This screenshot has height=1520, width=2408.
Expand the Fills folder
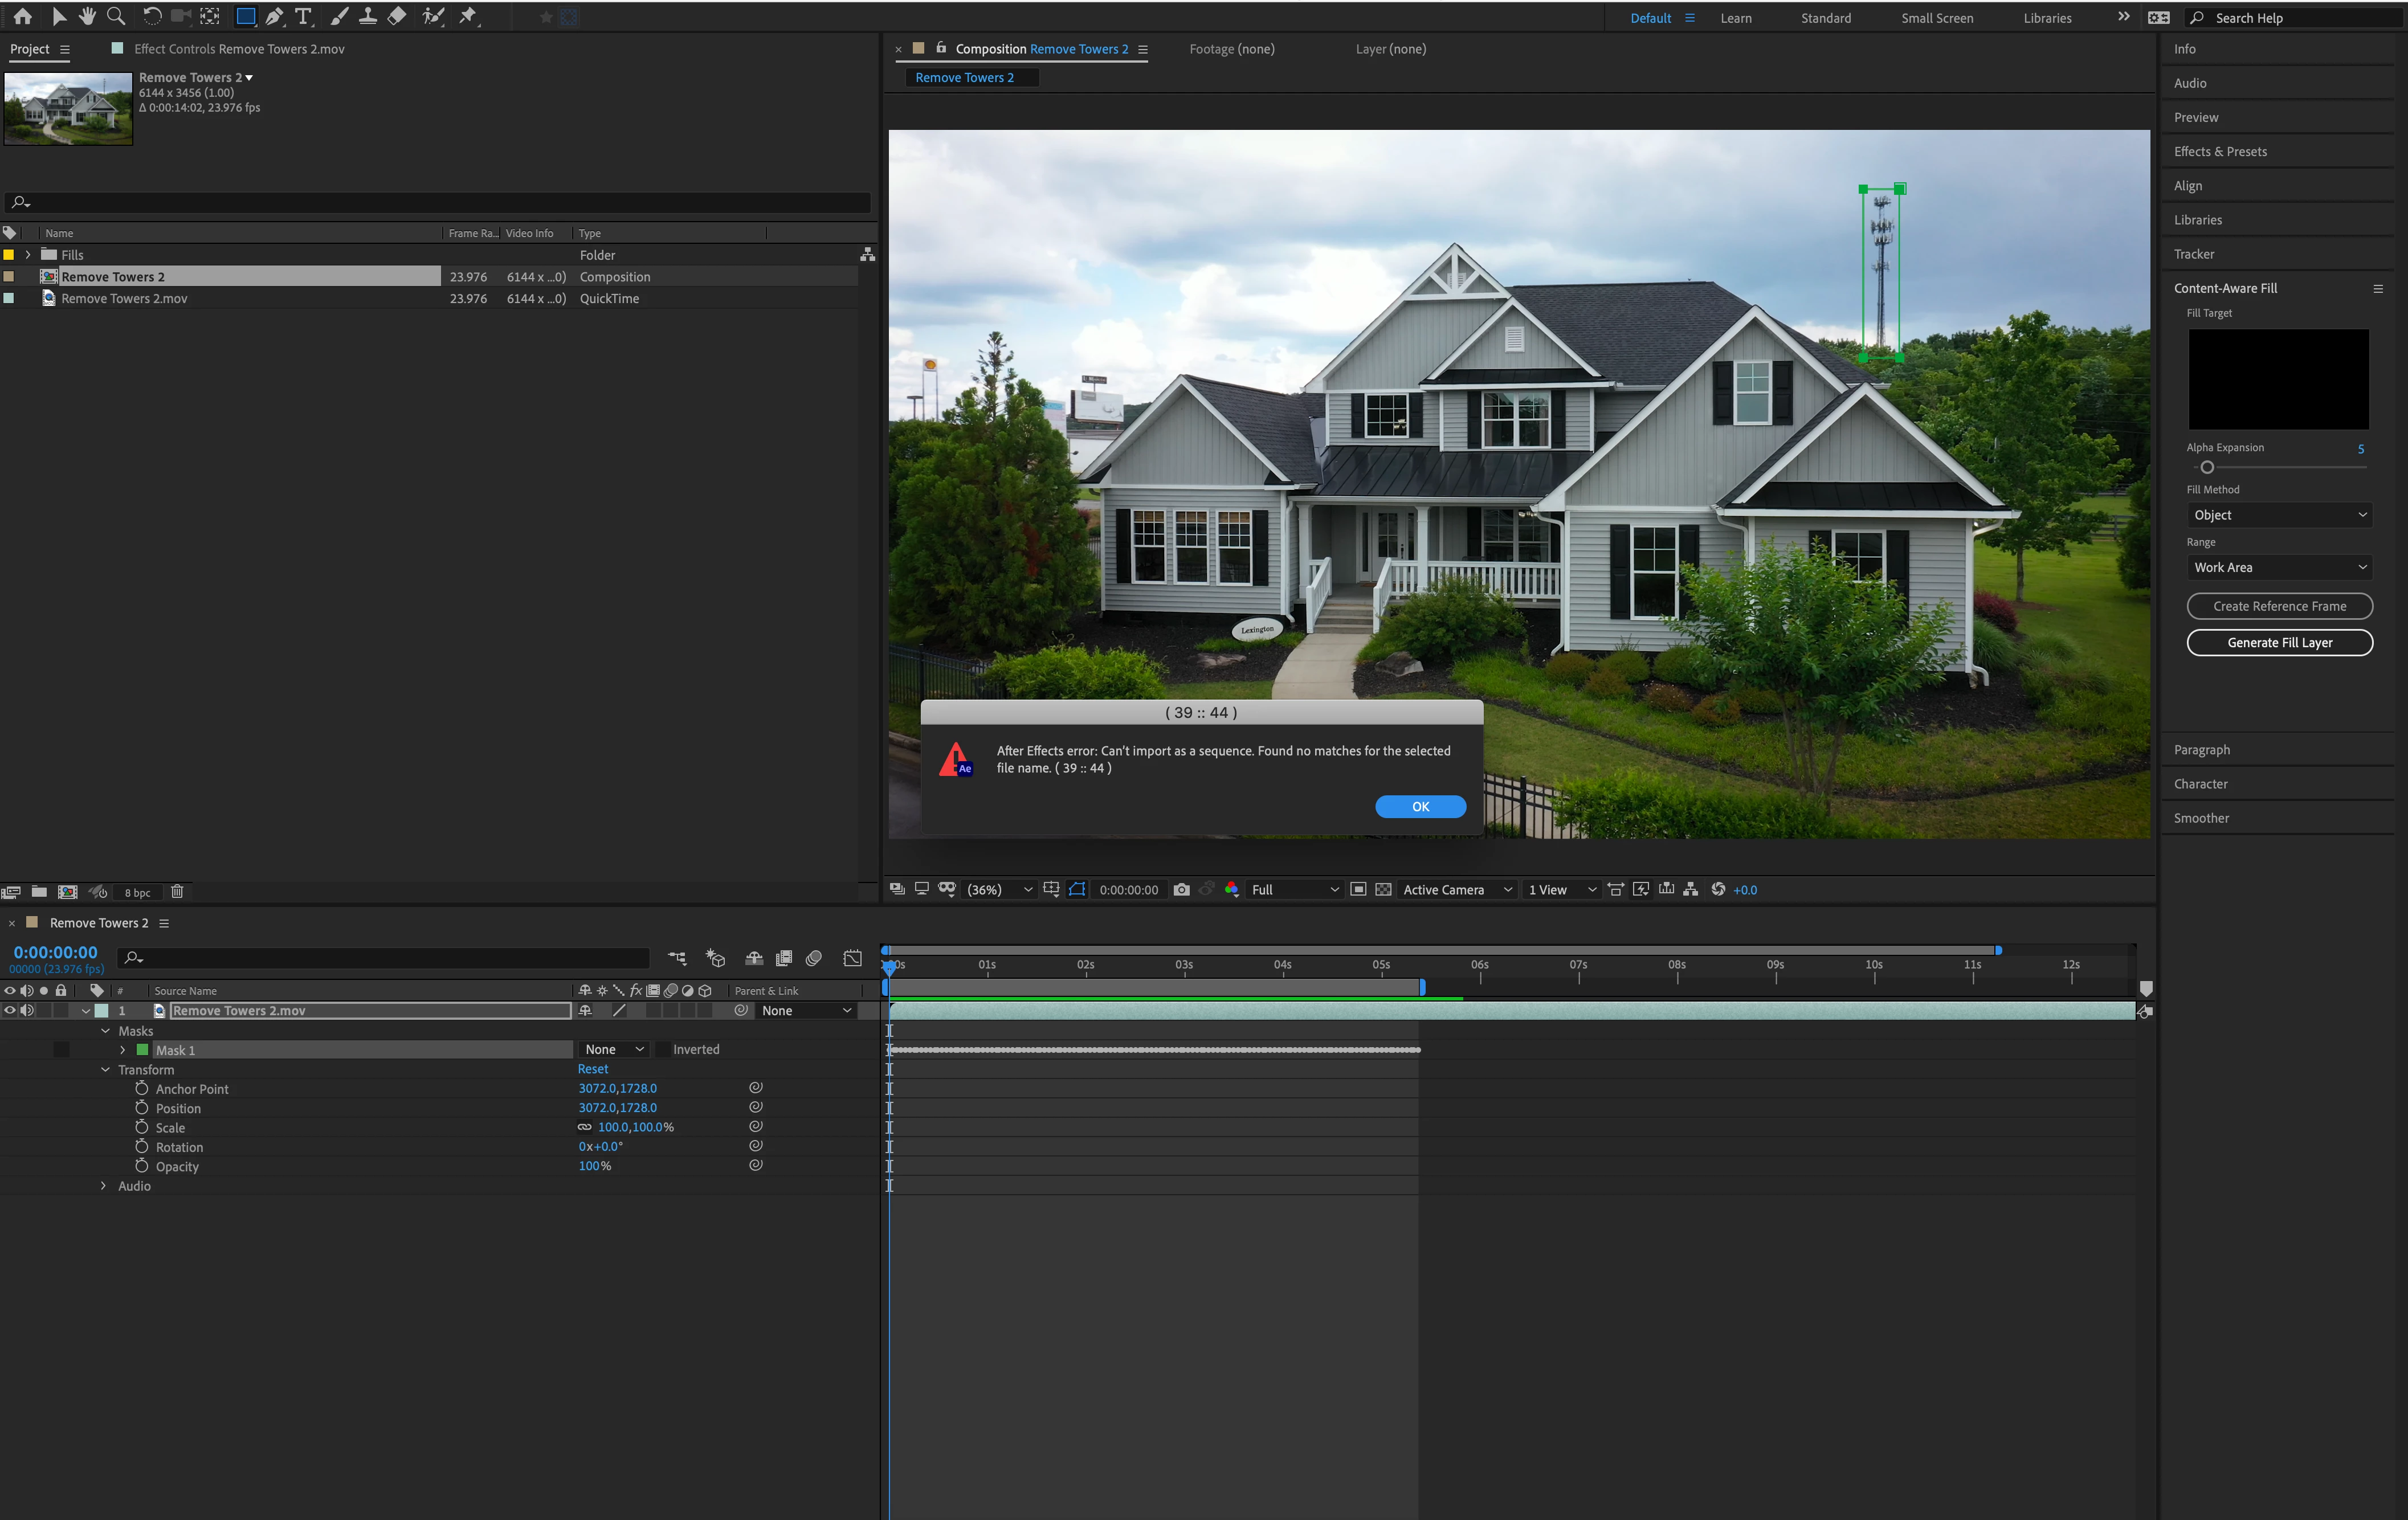(28, 255)
